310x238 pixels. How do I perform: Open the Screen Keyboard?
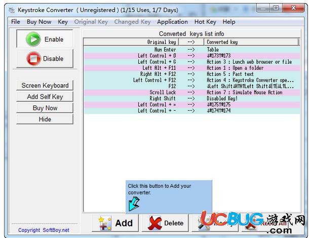[x=45, y=85]
